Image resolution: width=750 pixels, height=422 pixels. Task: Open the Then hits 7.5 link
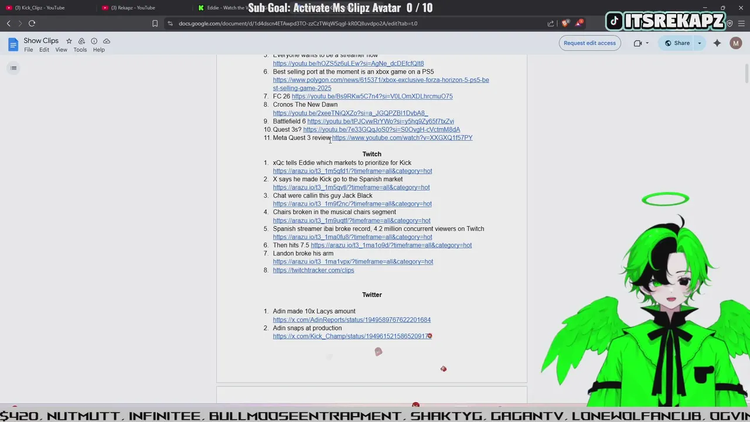point(391,246)
